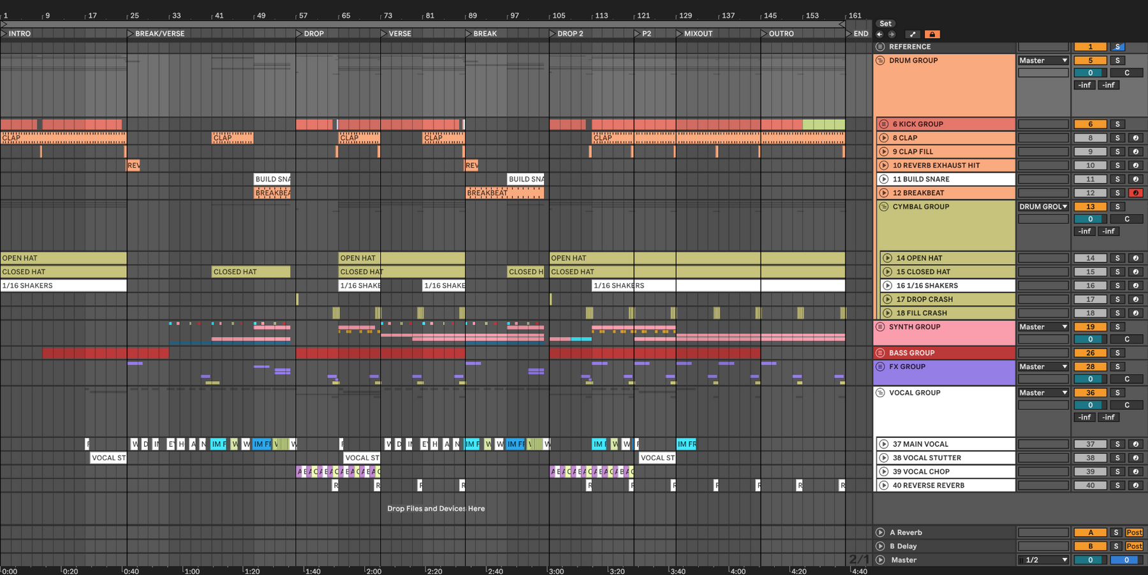The width and height of the screenshot is (1148, 575).
Task: Unfold the 8 CLAP track
Action: click(884, 138)
